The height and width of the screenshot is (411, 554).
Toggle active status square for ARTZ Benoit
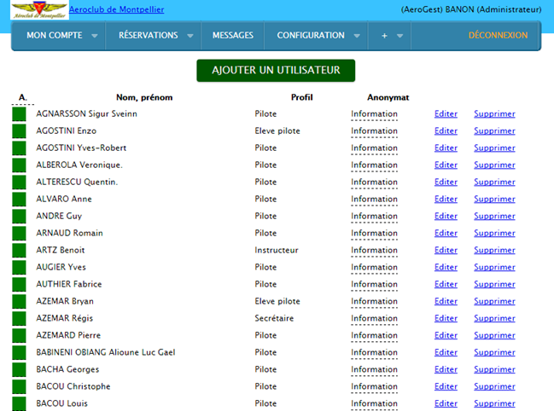click(x=19, y=251)
